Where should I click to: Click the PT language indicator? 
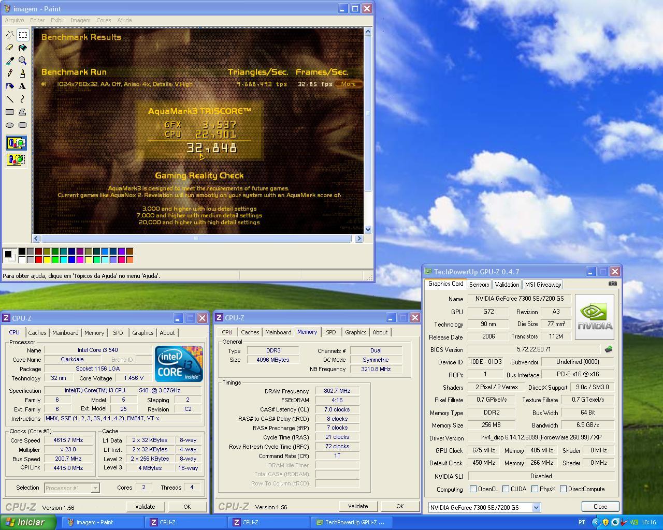(582, 522)
